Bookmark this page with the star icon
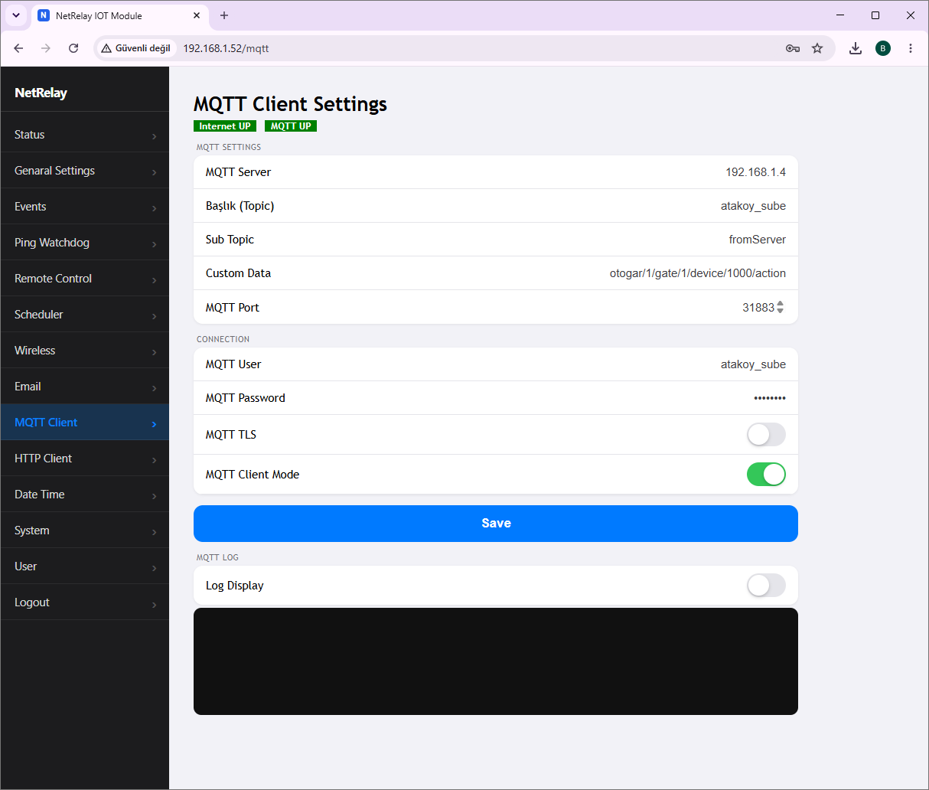This screenshot has width=929, height=790. click(817, 48)
